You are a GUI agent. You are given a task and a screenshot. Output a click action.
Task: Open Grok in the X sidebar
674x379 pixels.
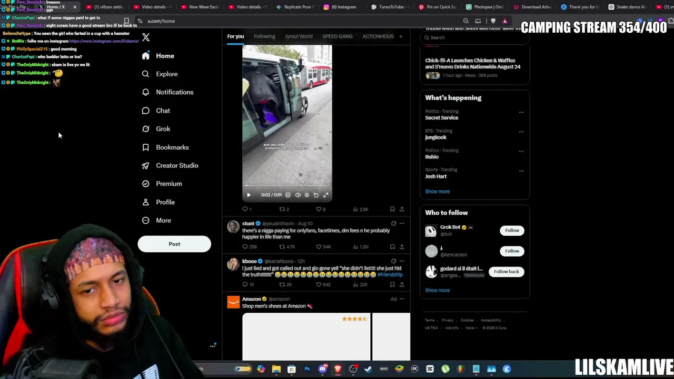156,129
